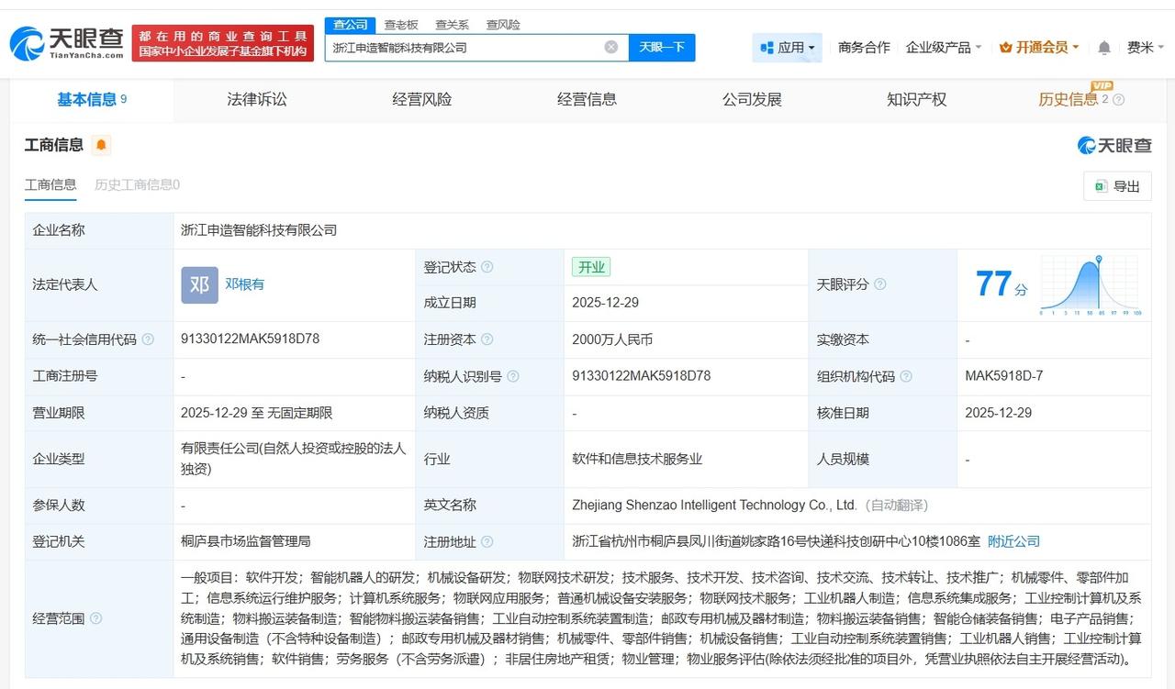1175x689 pixels.
Task: Click the VIP badge on 历史信息
Action: pos(1102,87)
